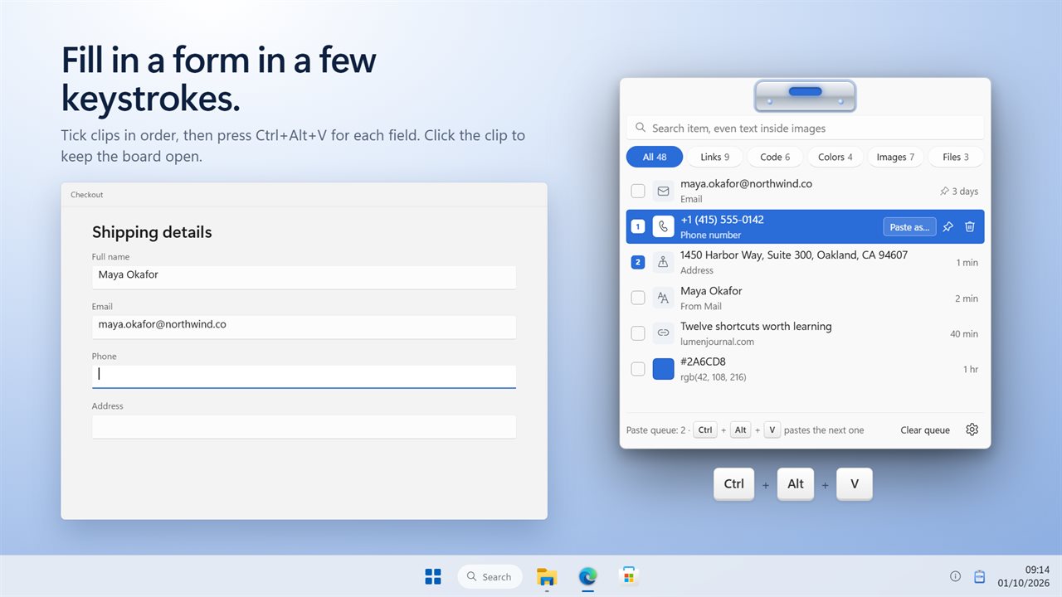Tick the checkbox for the email clip

pyautogui.click(x=638, y=191)
